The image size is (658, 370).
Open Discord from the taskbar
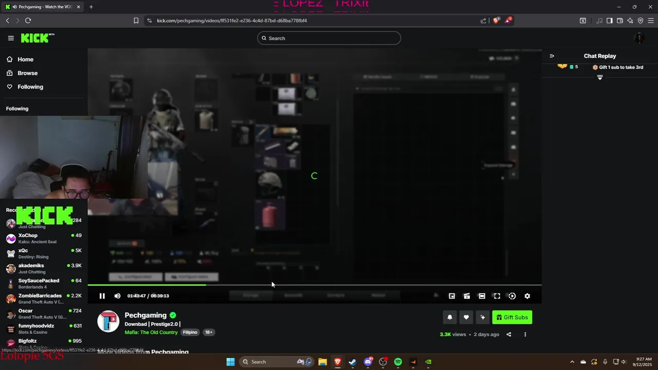point(368,362)
